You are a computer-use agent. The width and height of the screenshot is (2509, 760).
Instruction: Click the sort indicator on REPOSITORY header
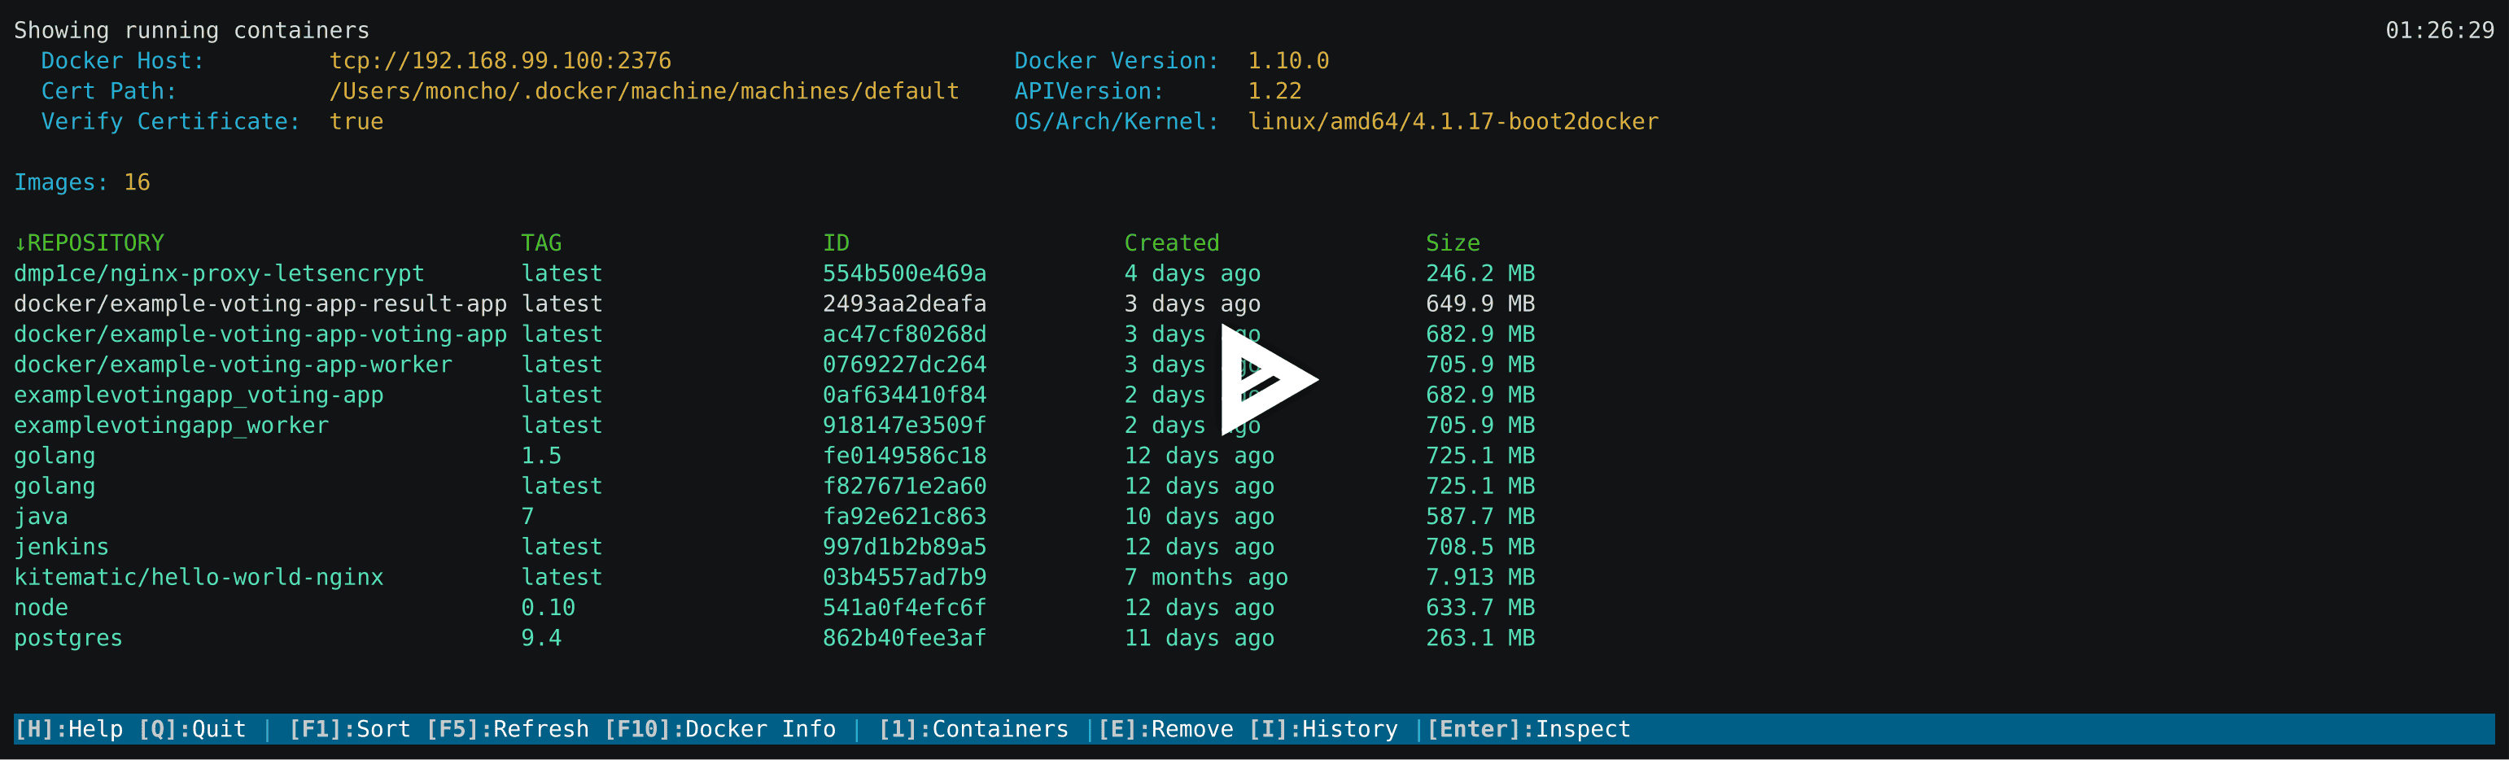tap(20, 242)
